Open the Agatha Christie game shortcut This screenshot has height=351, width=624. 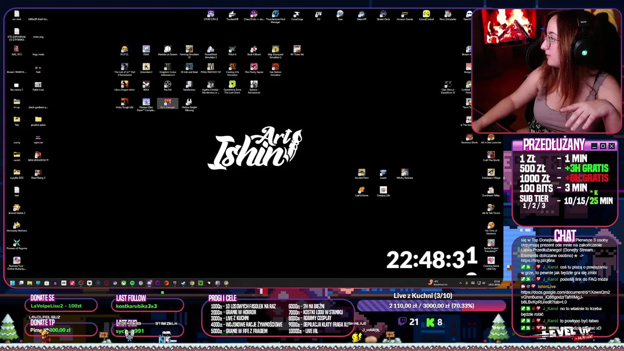211,87
